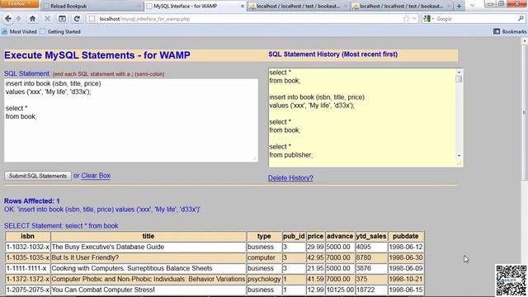
Task: Click the pub_id column header
Action: point(294,236)
